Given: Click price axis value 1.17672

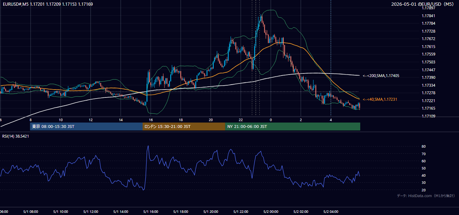Looking at the screenshot, I should pos(428,39).
